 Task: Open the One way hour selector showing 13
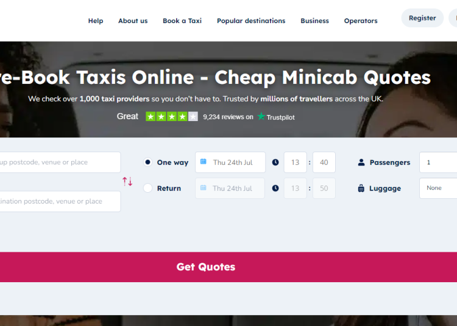[x=296, y=162]
